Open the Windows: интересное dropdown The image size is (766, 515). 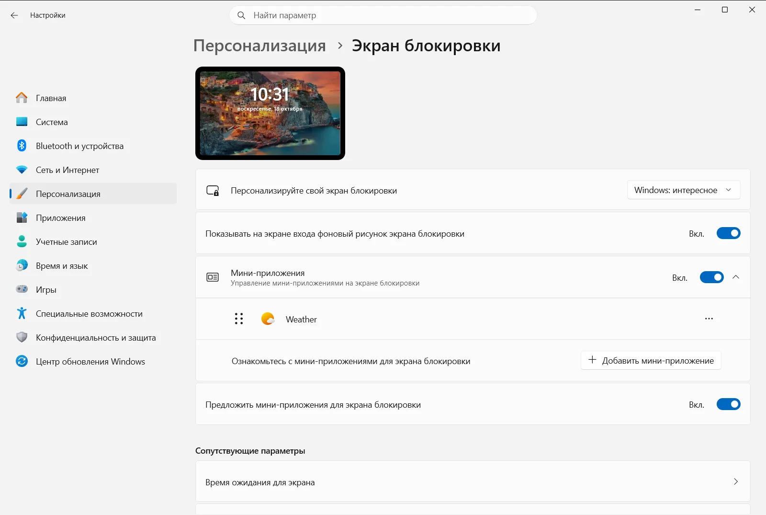click(684, 190)
